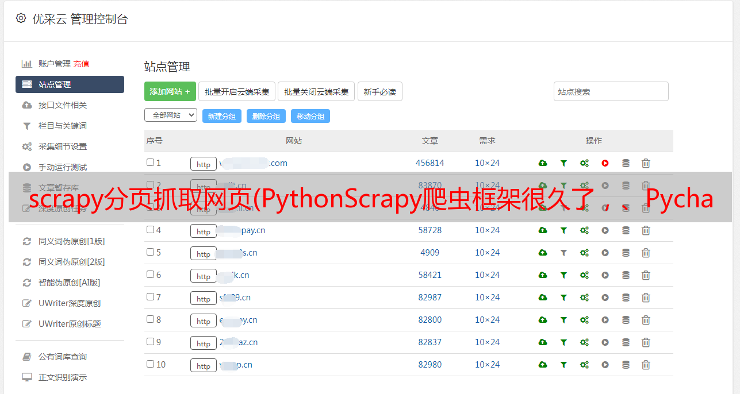Tick the checkbox for site row 5
Image resolution: width=740 pixels, height=394 pixels.
(x=150, y=252)
